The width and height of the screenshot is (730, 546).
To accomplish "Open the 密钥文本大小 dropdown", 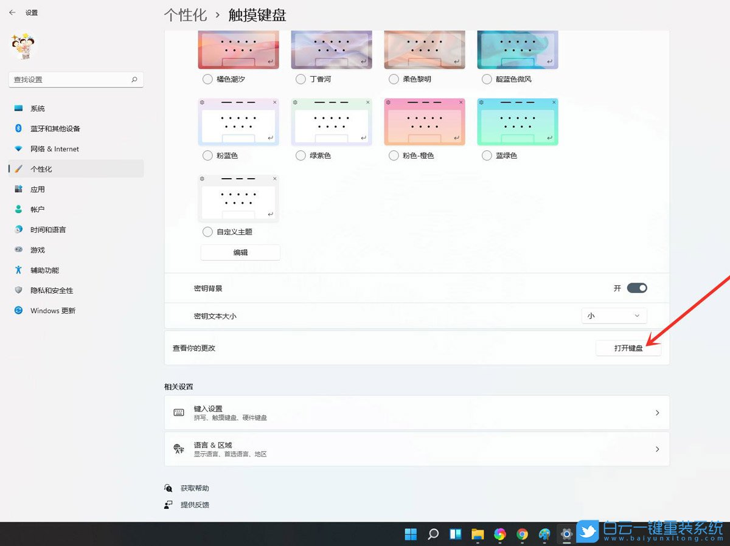I will pyautogui.click(x=613, y=316).
